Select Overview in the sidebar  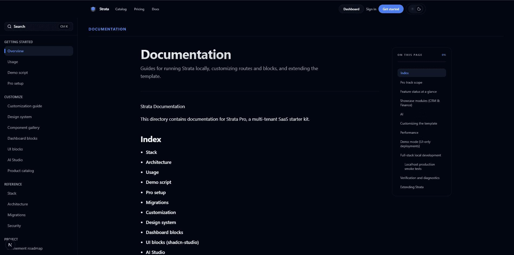click(39, 51)
